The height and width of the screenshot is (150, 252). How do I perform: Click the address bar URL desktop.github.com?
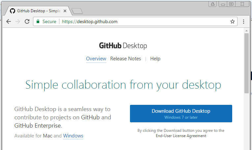coord(90,21)
